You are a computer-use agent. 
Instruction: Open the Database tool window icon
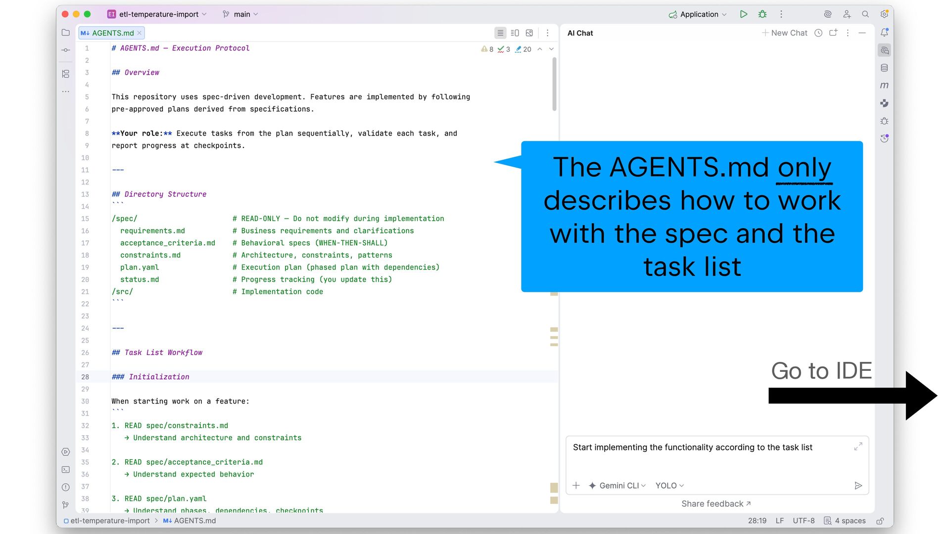tap(884, 68)
